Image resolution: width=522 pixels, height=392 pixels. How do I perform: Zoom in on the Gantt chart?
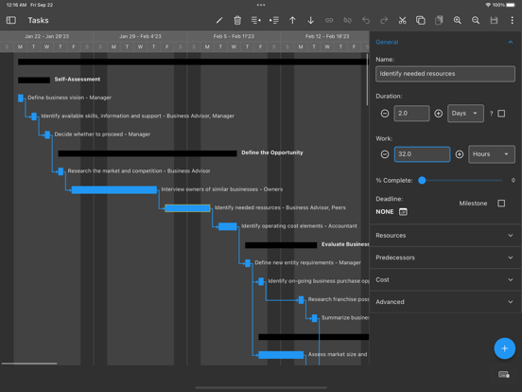pyautogui.click(x=457, y=20)
